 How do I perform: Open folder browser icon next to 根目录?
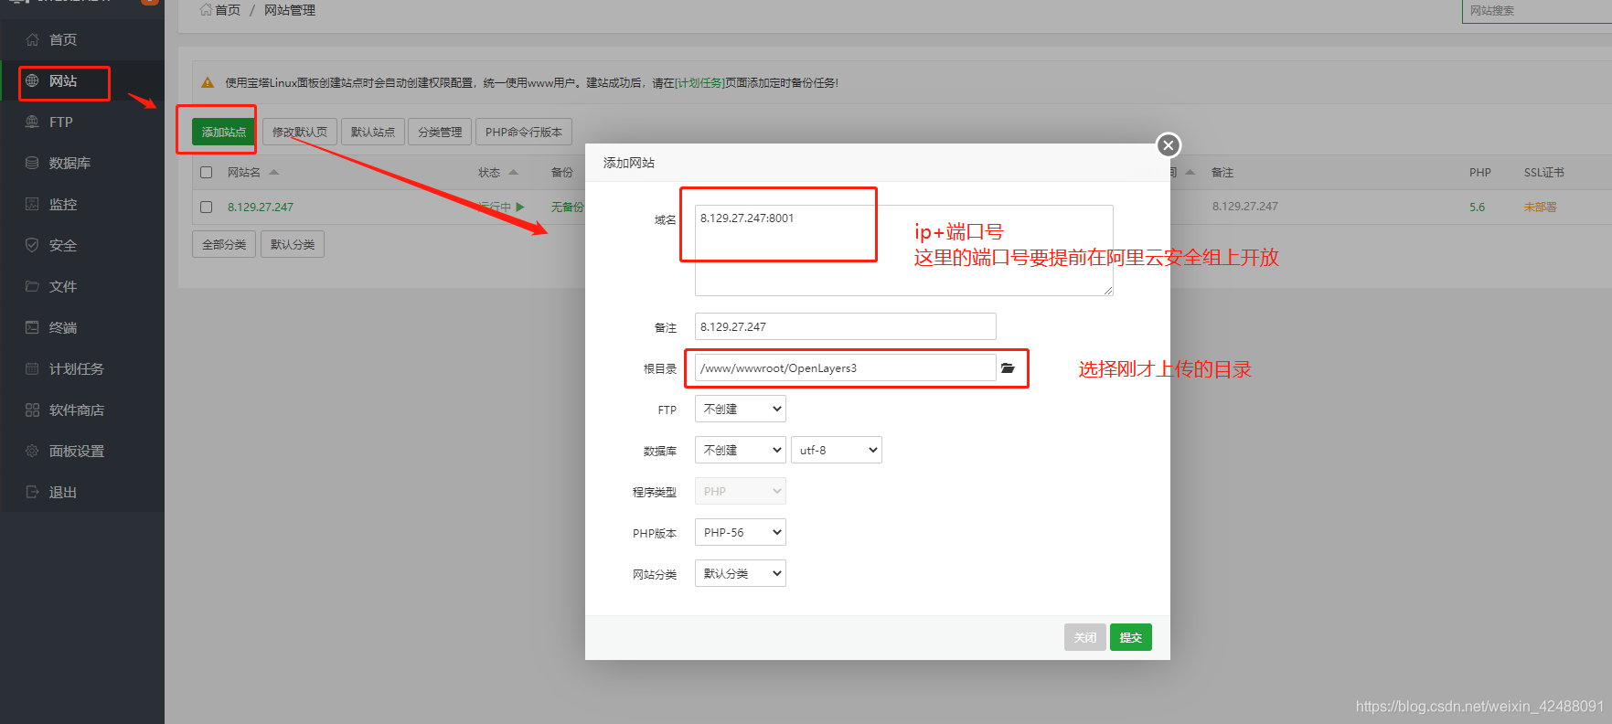1008,368
